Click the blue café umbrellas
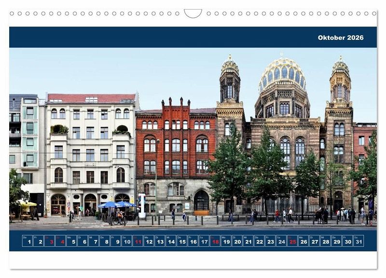Image resolution: width=386 pixels, height=278 pixels. 117,204
